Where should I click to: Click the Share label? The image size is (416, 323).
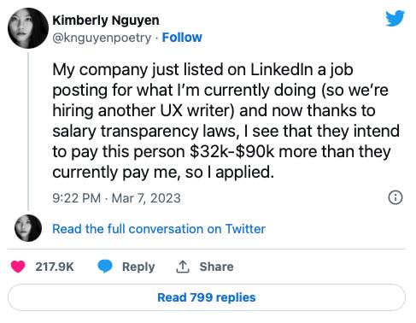216,267
